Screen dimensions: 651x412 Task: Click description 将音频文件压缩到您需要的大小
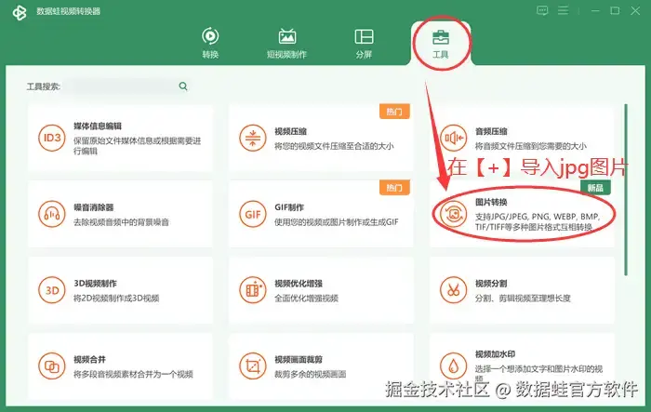pyautogui.click(x=531, y=146)
